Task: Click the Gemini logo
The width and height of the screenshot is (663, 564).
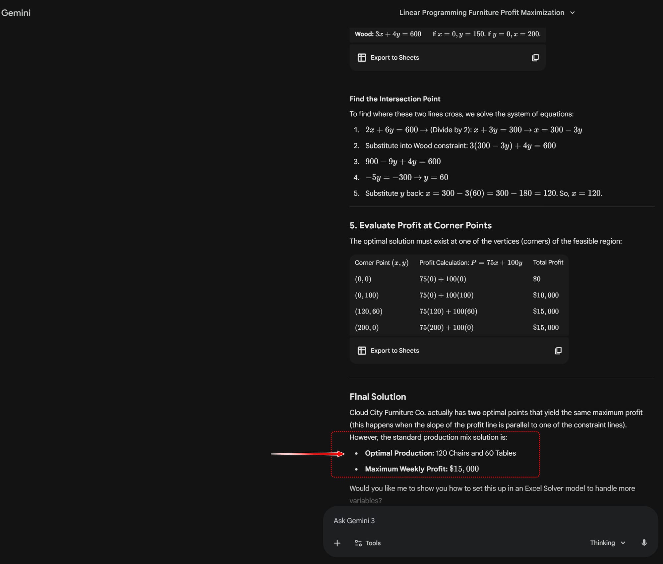Action: point(16,13)
